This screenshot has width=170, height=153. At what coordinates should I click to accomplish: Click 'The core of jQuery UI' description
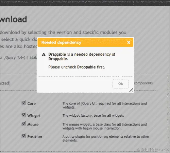click(x=105, y=105)
